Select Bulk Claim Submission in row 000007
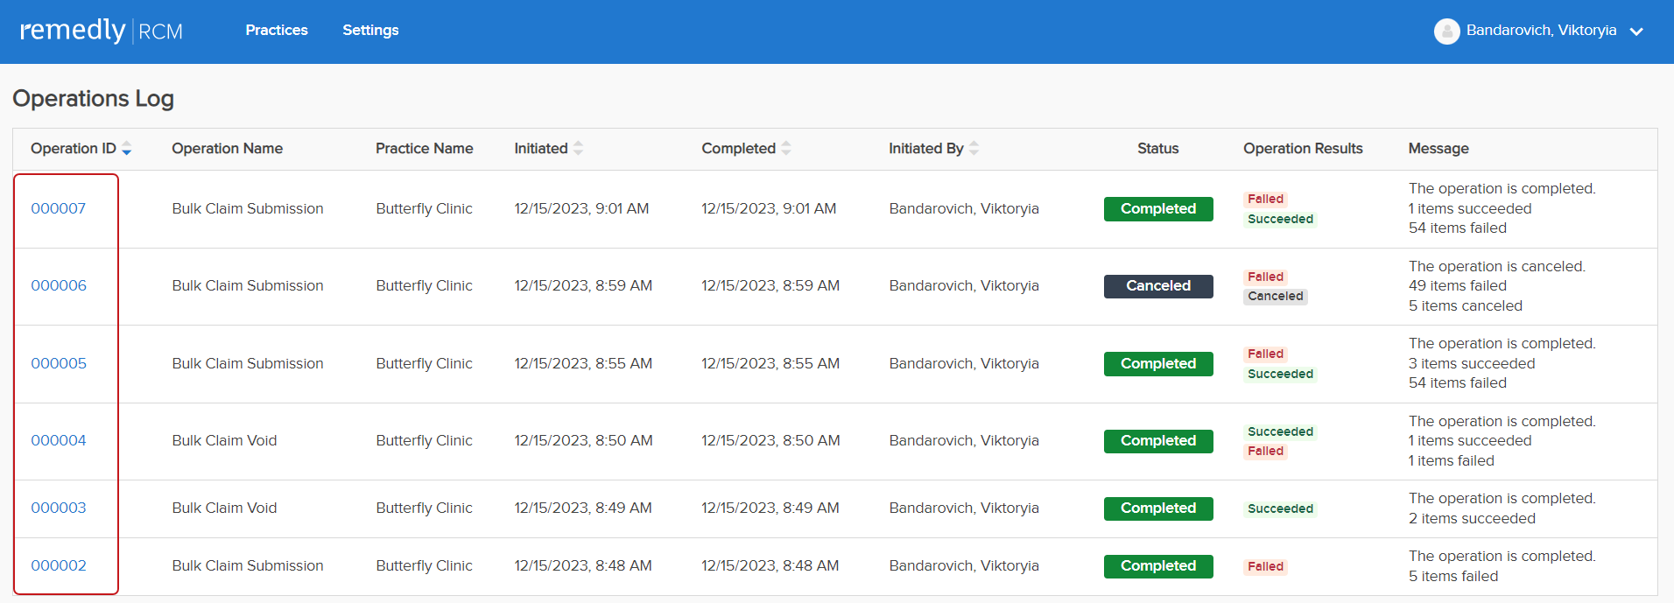This screenshot has width=1674, height=603. [248, 208]
